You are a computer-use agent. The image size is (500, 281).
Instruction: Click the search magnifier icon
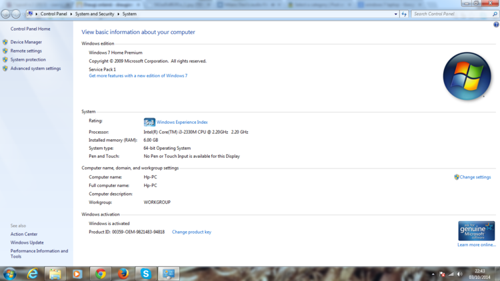click(495, 14)
